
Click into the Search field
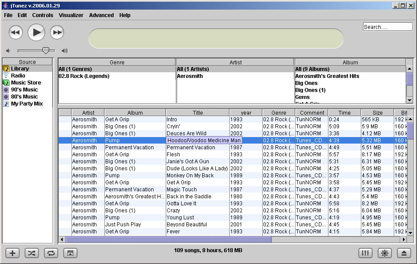click(388, 27)
